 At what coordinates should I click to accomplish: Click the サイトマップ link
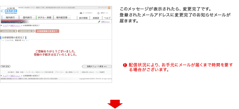coord(102,8)
